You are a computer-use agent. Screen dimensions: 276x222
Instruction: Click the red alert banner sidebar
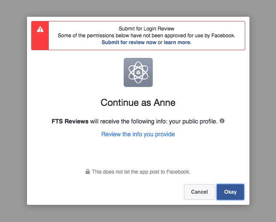click(x=40, y=36)
